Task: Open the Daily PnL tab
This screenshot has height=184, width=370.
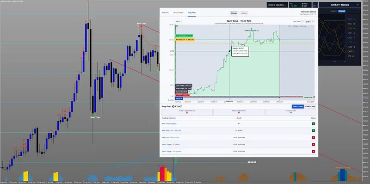Action: coord(165,12)
